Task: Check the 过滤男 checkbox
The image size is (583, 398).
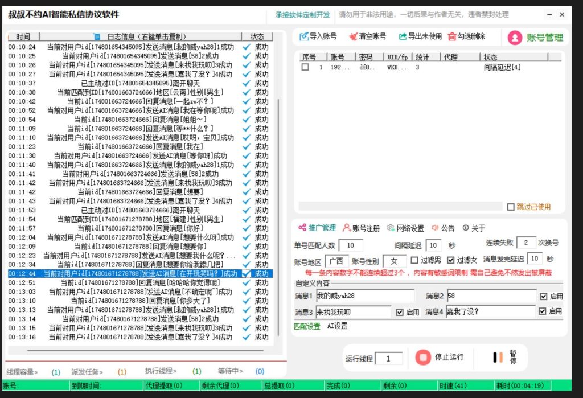Action: (x=414, y=260)
